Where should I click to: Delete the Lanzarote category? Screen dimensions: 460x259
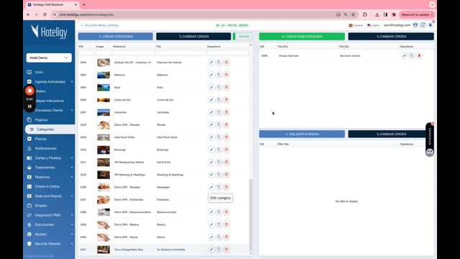pyautogui.click(x=226, y=112)
